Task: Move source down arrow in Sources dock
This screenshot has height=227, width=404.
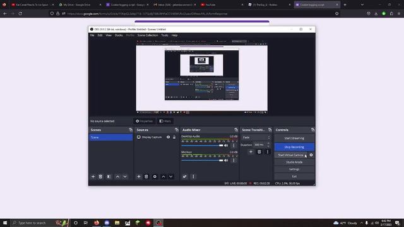Action: coord(171,177)
